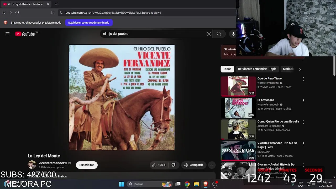
Task: Open vicentefernandez channel avatar
Action: 32,165
